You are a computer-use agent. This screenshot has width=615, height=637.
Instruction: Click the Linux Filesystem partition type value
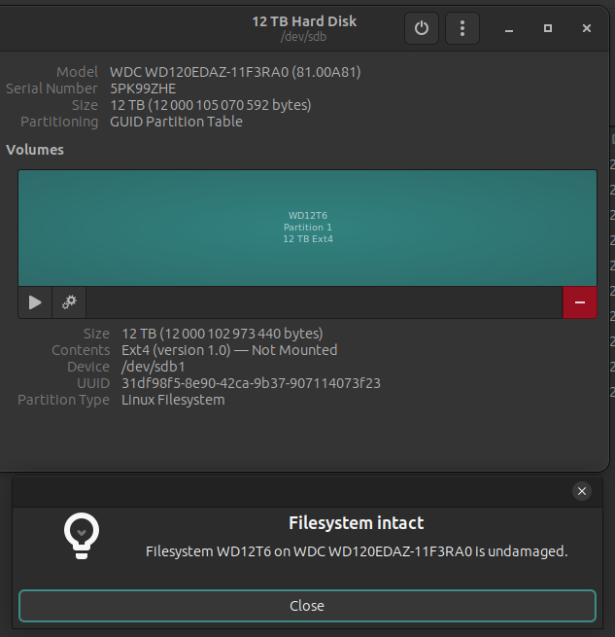click(173, 400)
